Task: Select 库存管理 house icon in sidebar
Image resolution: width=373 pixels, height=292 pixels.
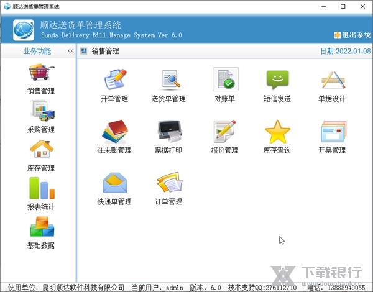Action: pos(42,149)
